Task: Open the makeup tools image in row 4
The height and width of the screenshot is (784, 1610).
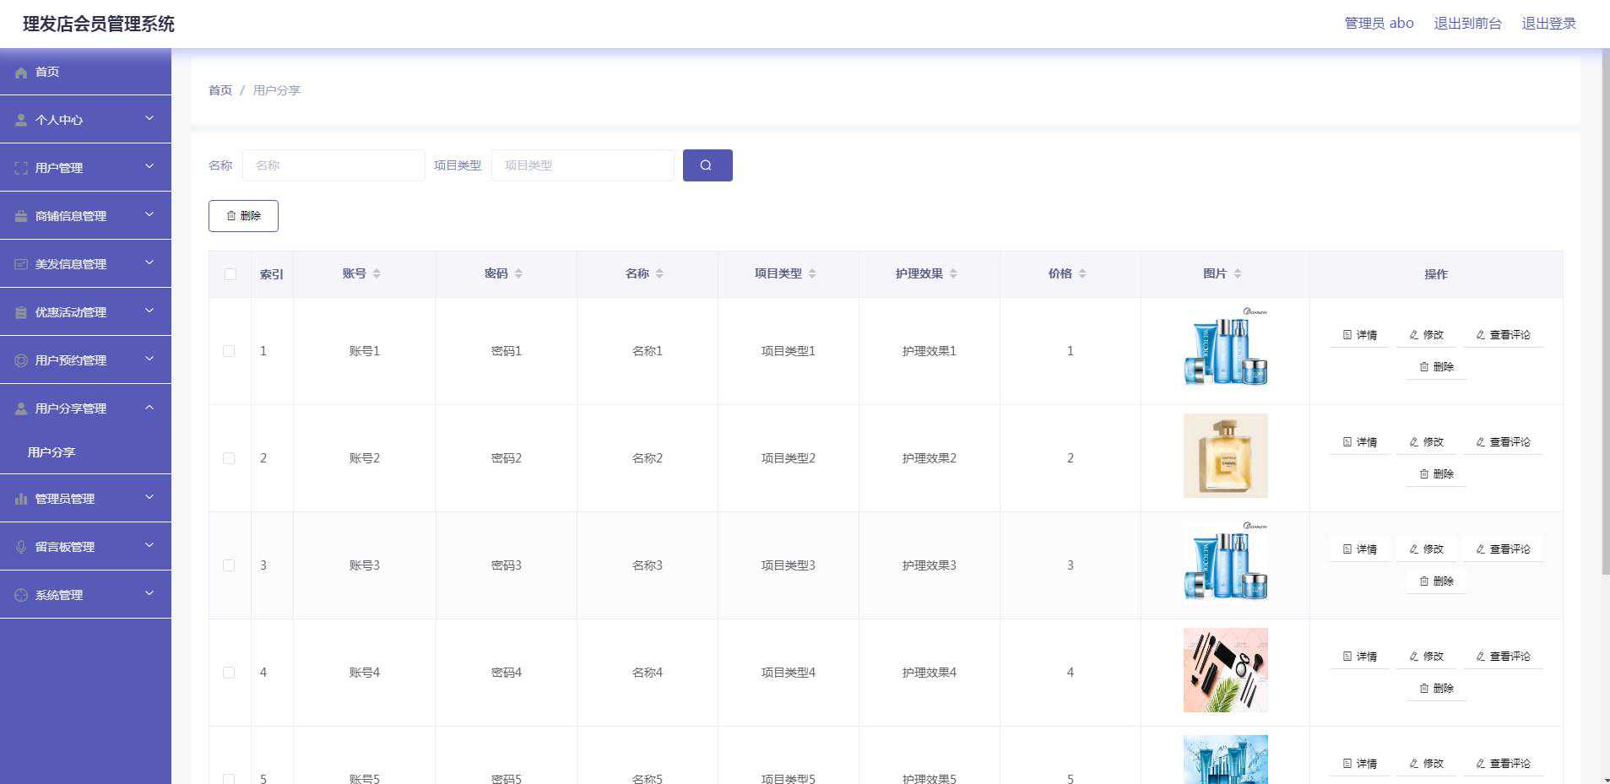Action: (1225, 670)
